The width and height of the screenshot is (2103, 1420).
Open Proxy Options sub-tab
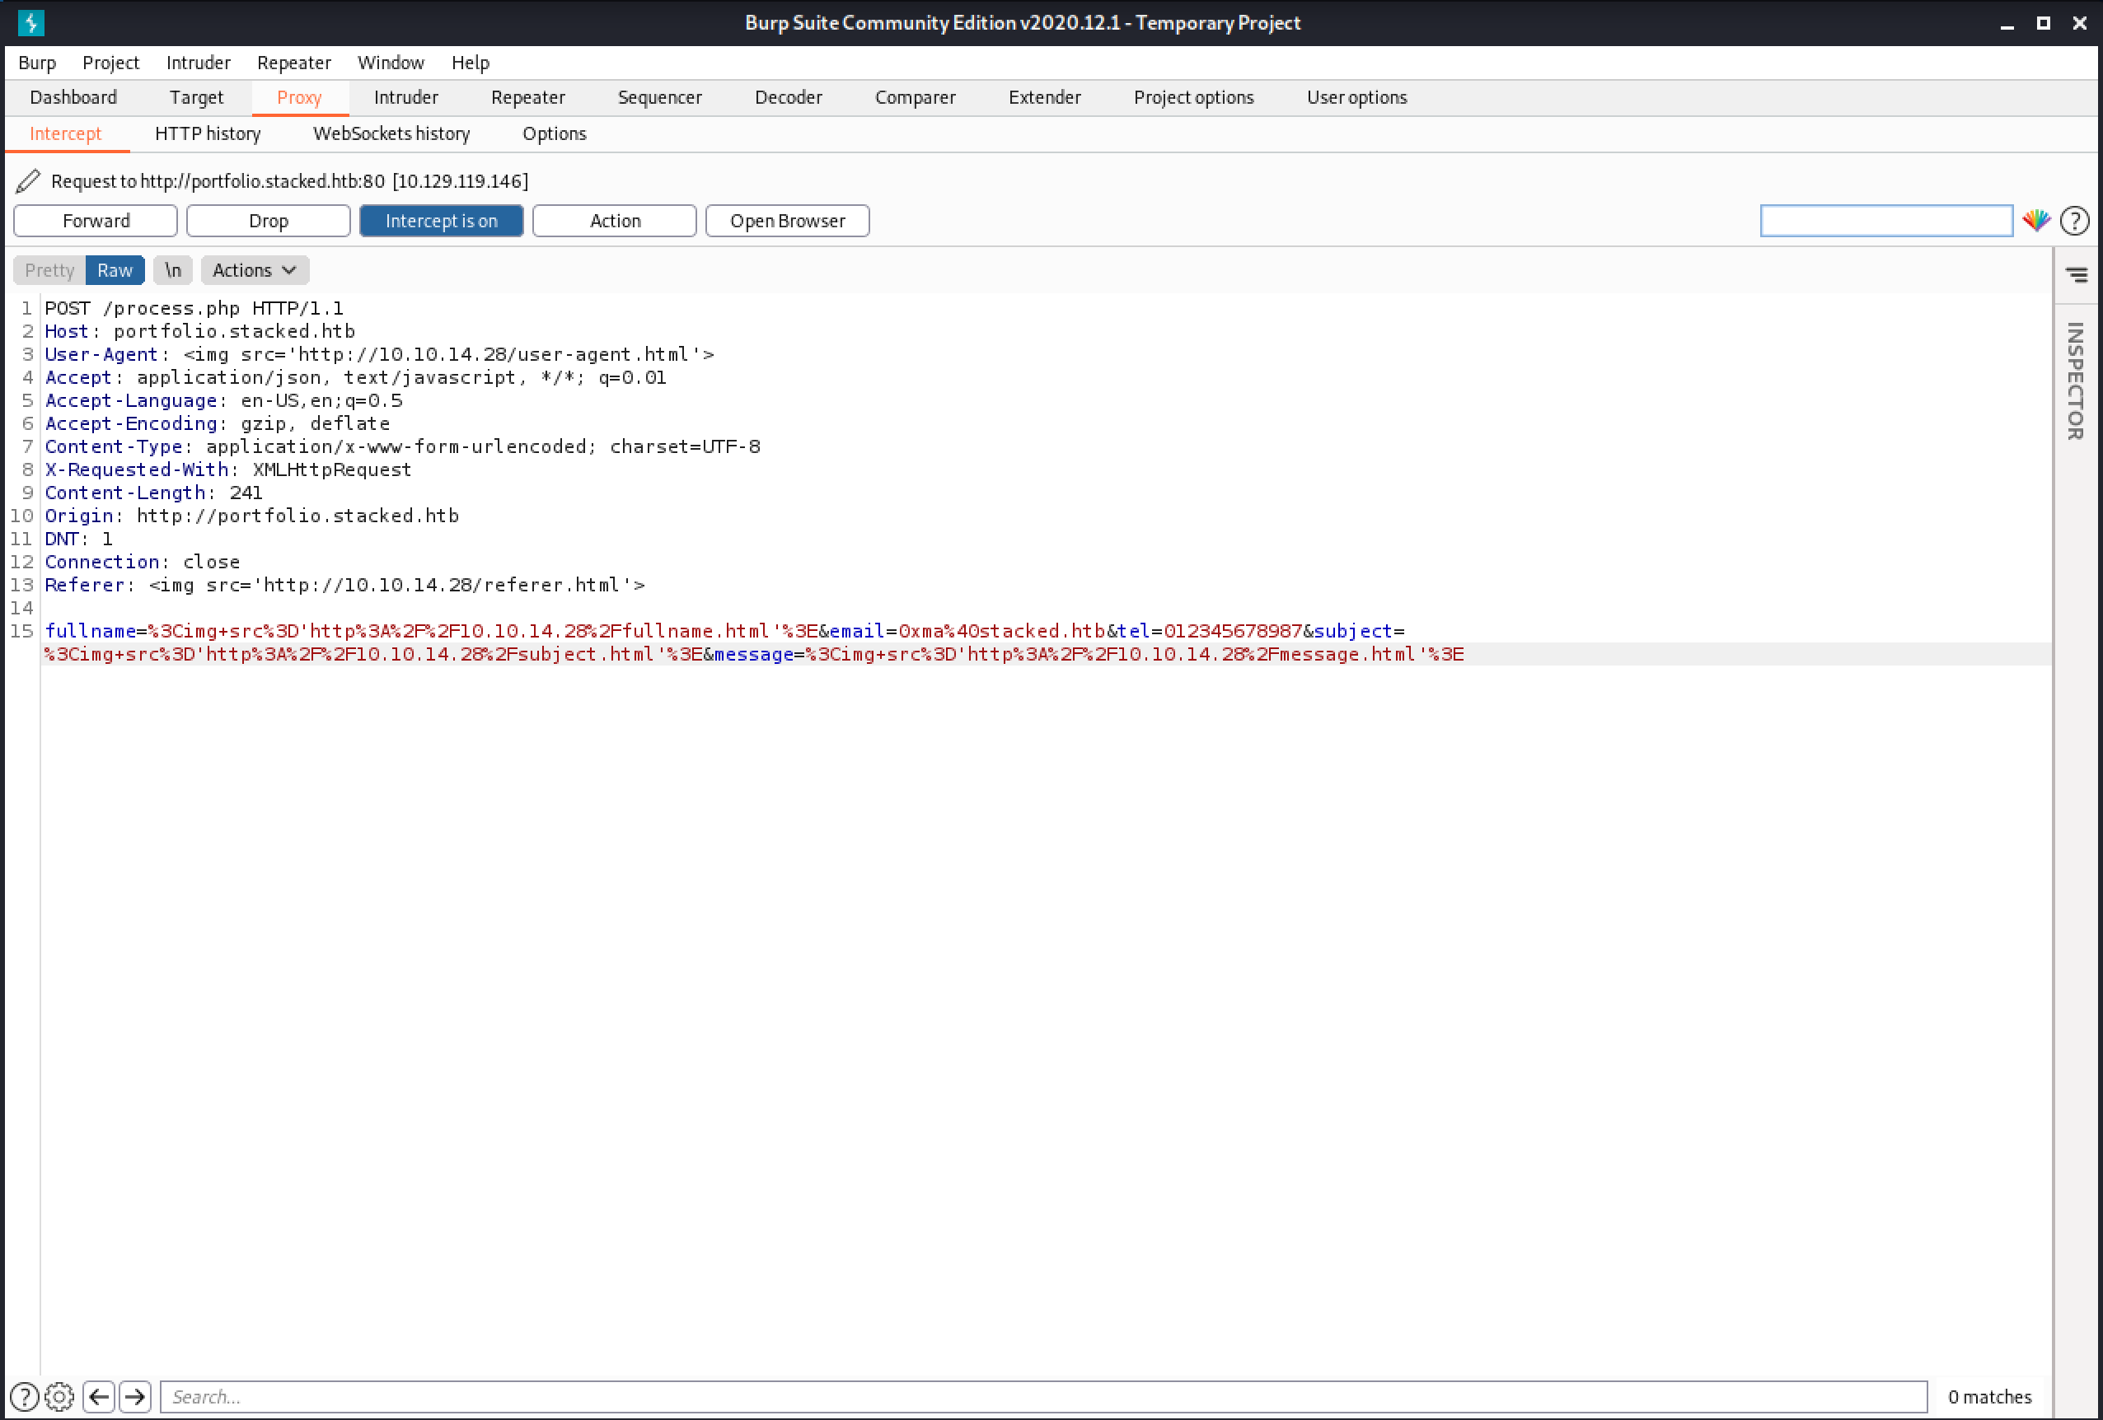(555, 134)
